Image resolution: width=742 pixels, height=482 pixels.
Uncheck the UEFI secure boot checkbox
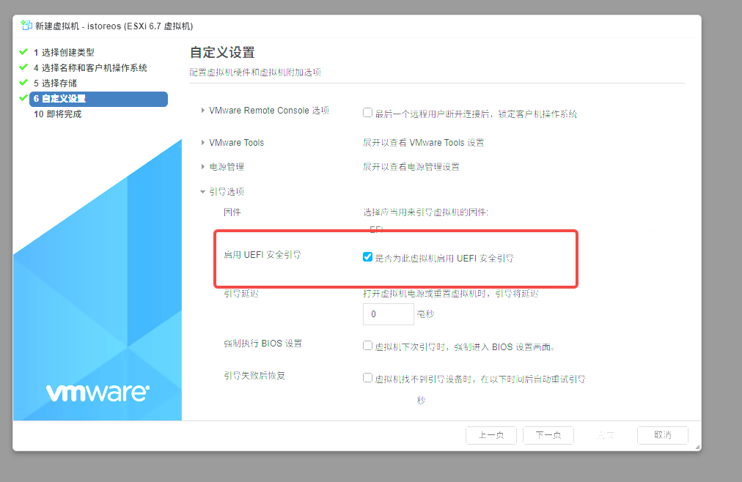click(367, 256)
